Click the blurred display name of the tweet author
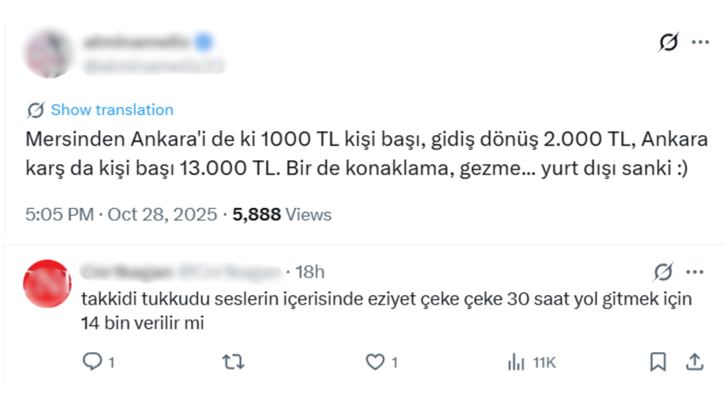 (137, 42)
